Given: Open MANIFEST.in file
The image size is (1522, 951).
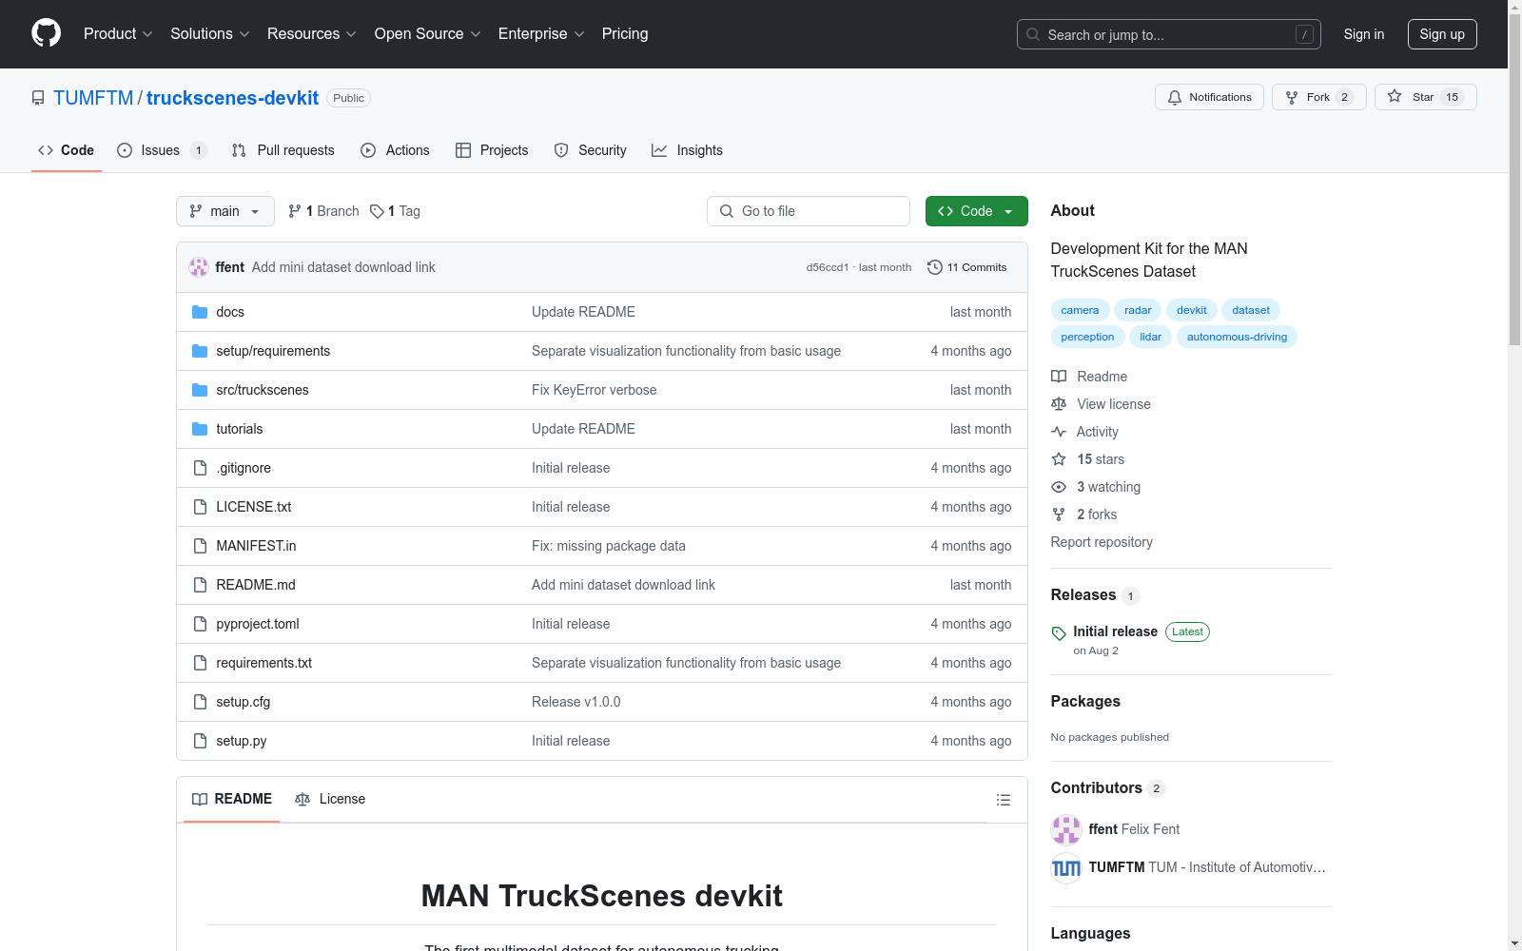Looking at the screenshot, I should coord(256,546).
